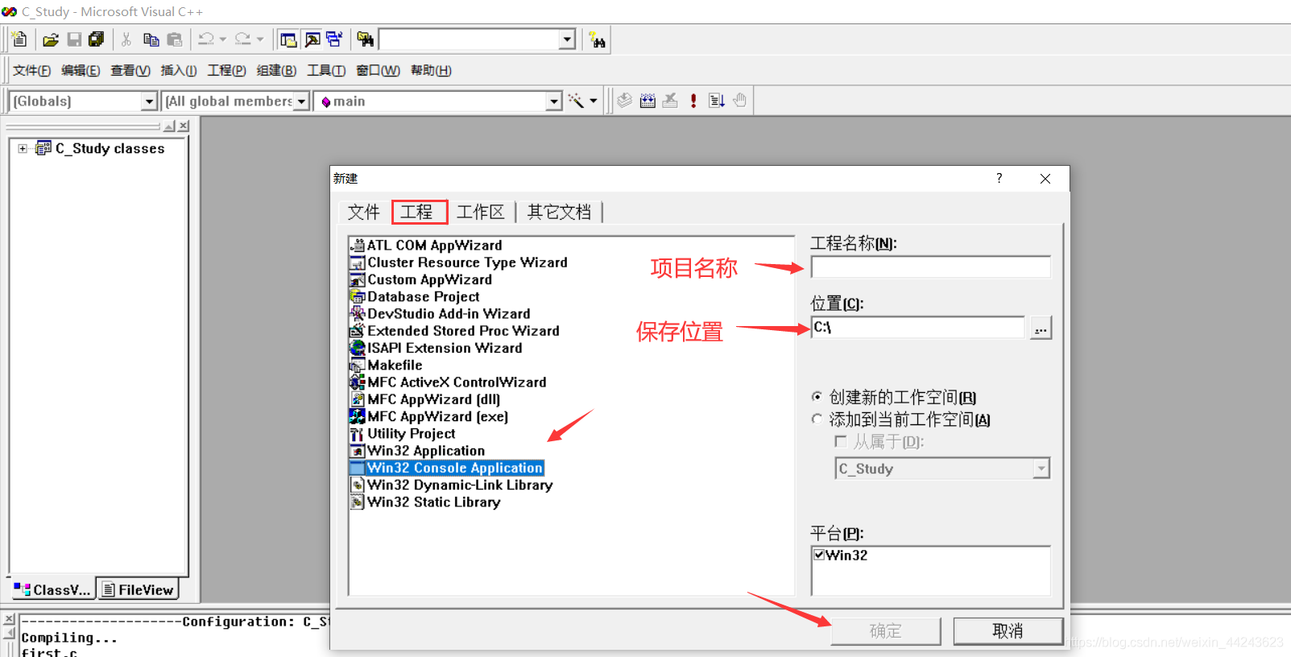Open the 工具(T) menu
The image size is (1291, 657).
coord(326,71)
